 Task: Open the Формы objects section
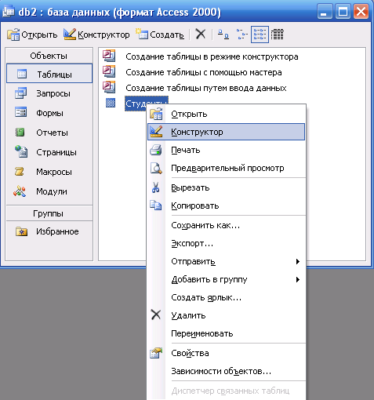tap(49, 113)
